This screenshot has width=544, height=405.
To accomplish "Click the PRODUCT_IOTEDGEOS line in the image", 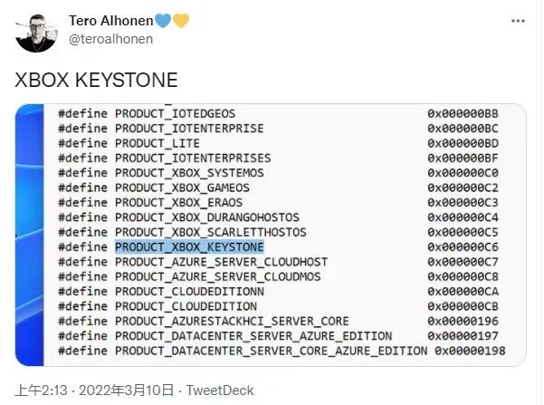I will click(x=175, y=113).
